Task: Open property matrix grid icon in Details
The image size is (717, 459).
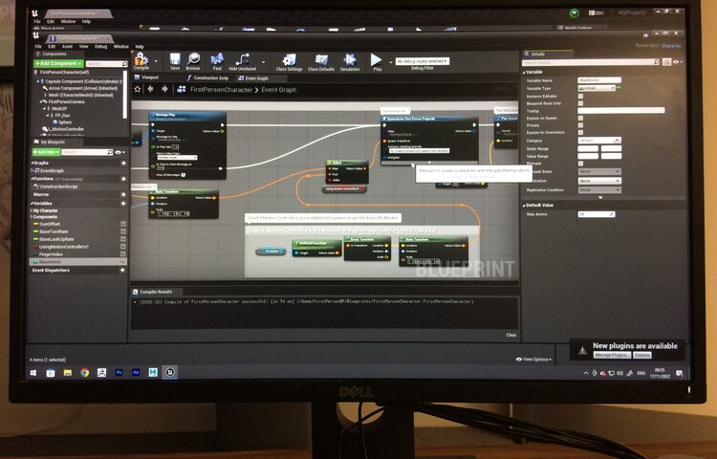Action: tap(666, 62)
